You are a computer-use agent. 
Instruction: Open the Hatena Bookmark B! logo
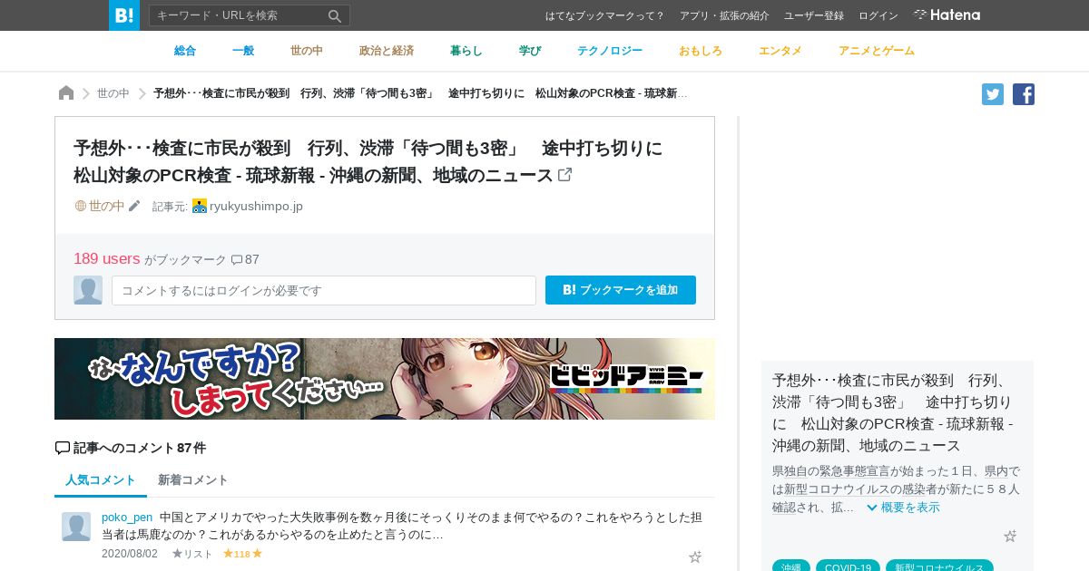(x=124, y=15)
